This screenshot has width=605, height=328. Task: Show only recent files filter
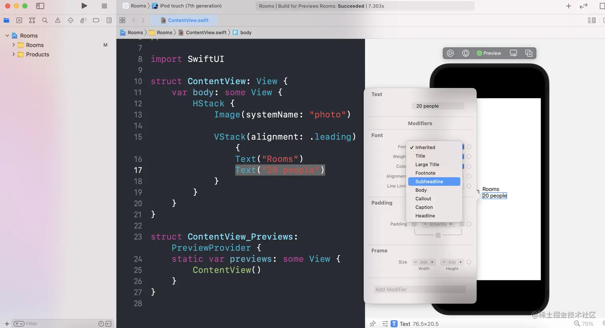101,324
